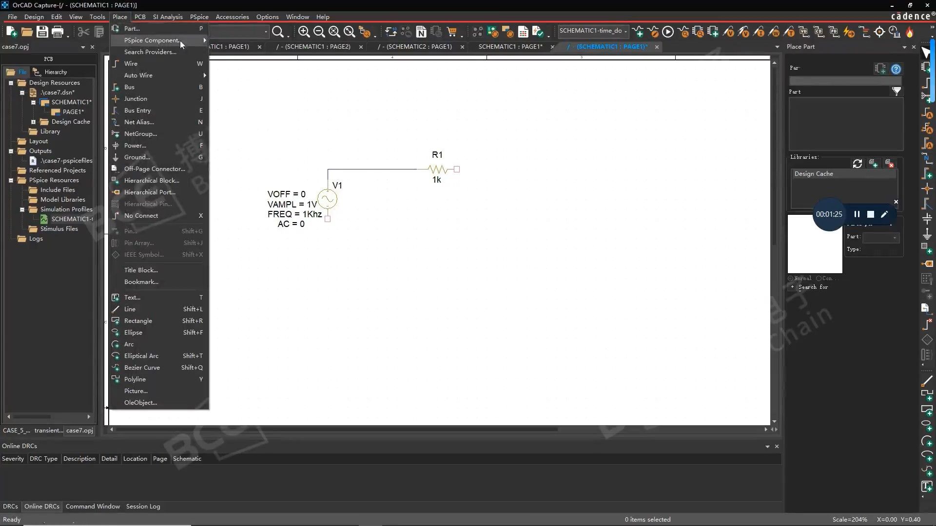The height and width of the screenshot is (526, 936).
Task: Collapse the Outputs folder node
Action: click(x=11, y=151)
